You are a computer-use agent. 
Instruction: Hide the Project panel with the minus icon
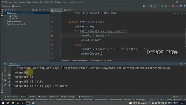(48, 10)
